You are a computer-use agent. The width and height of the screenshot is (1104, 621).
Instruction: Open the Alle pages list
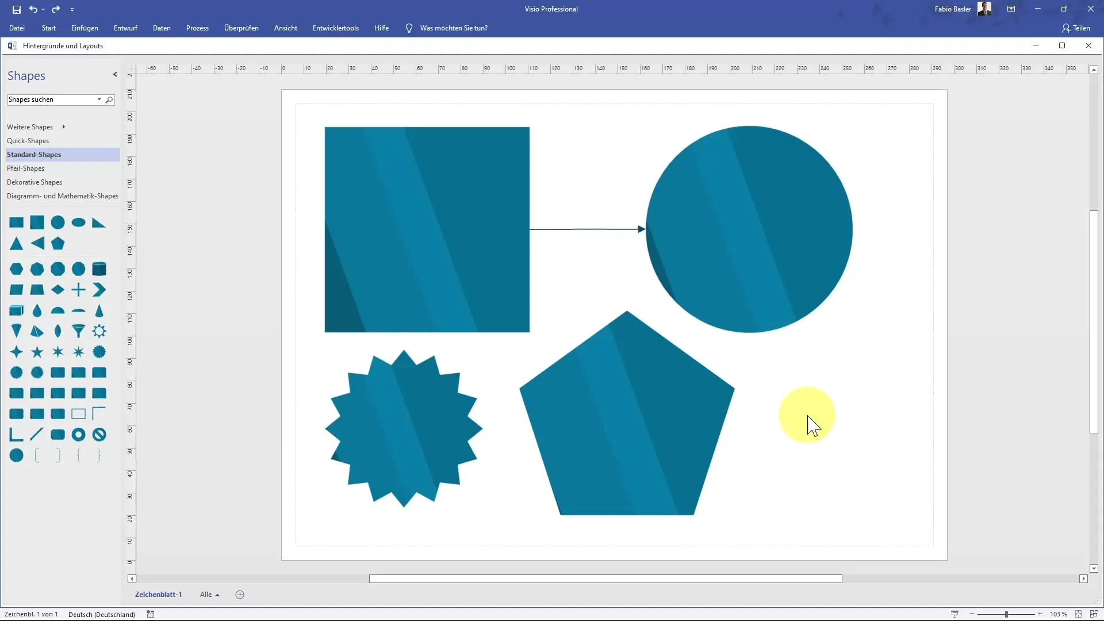click(x=209, y=595)
